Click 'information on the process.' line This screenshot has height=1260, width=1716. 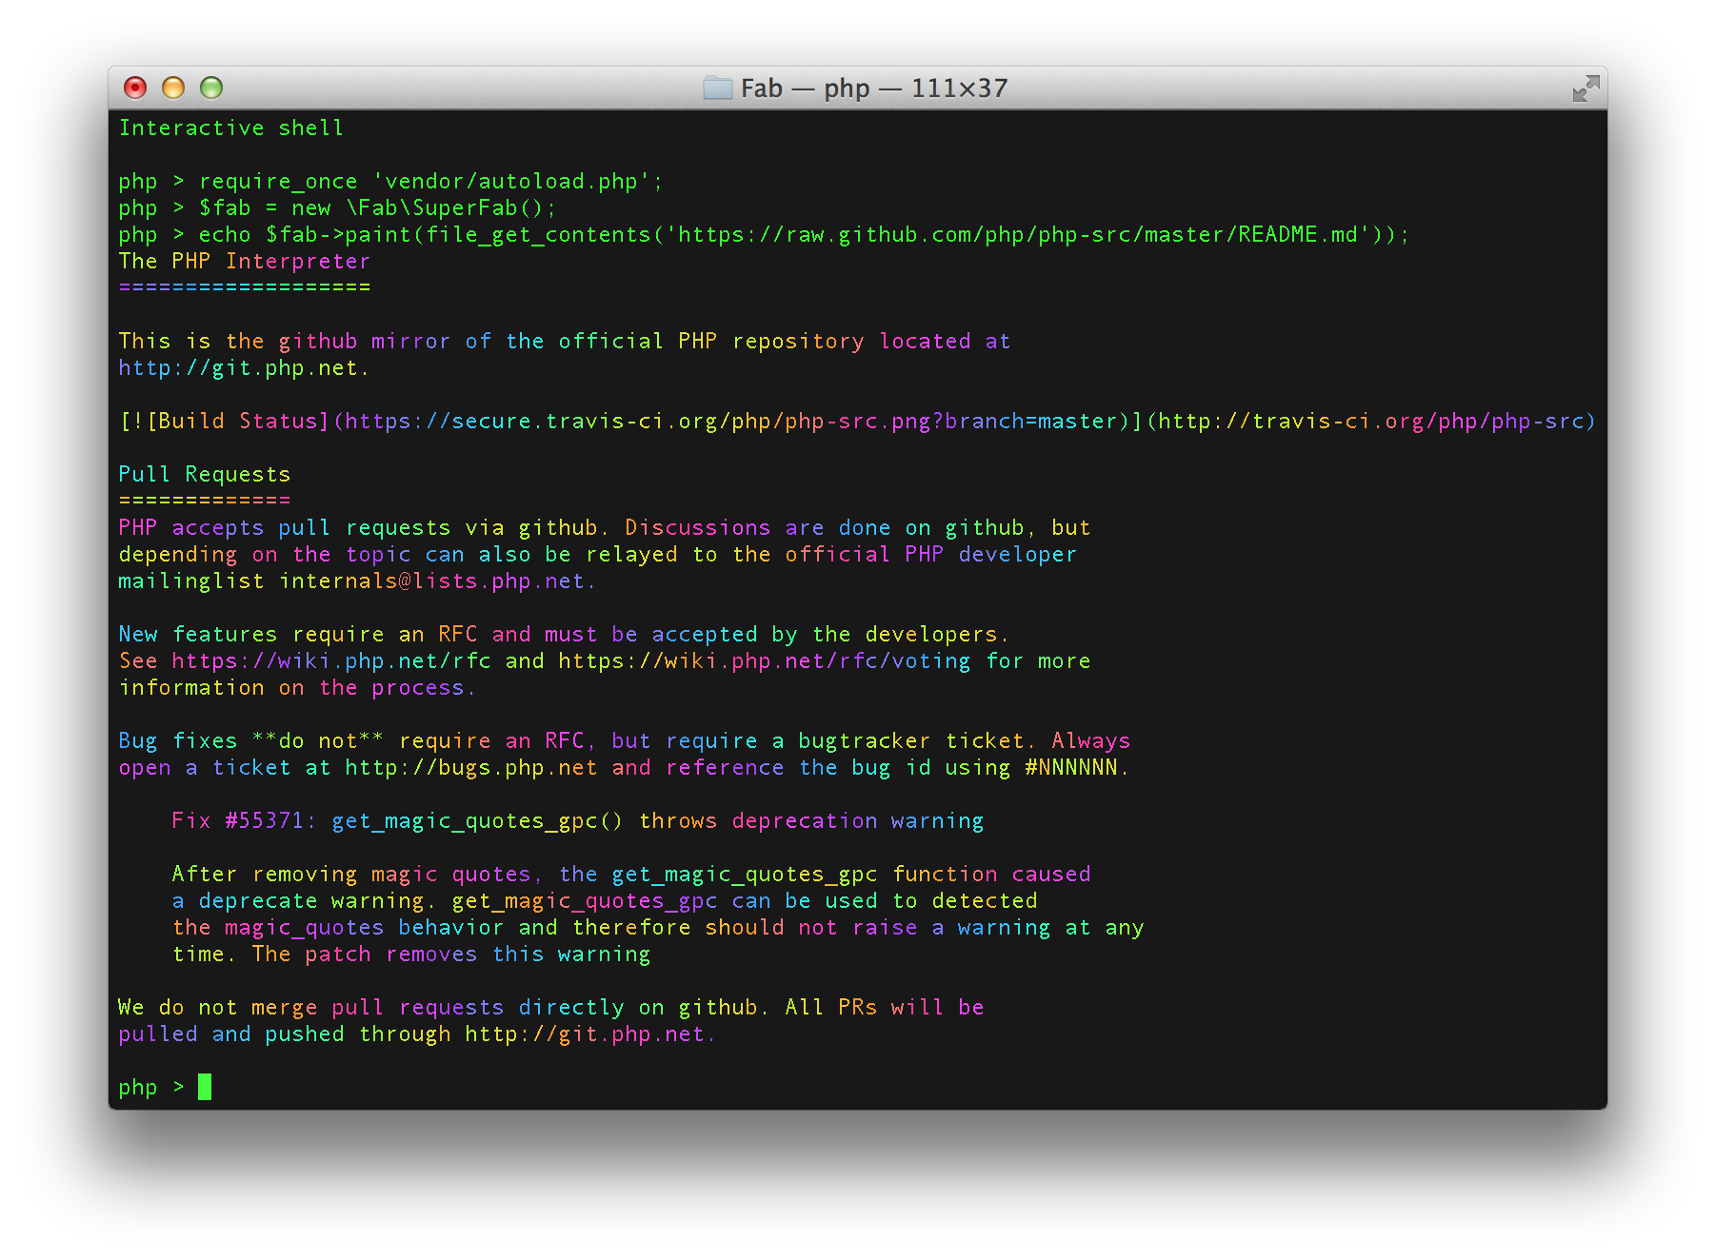[x=296, y=688]
